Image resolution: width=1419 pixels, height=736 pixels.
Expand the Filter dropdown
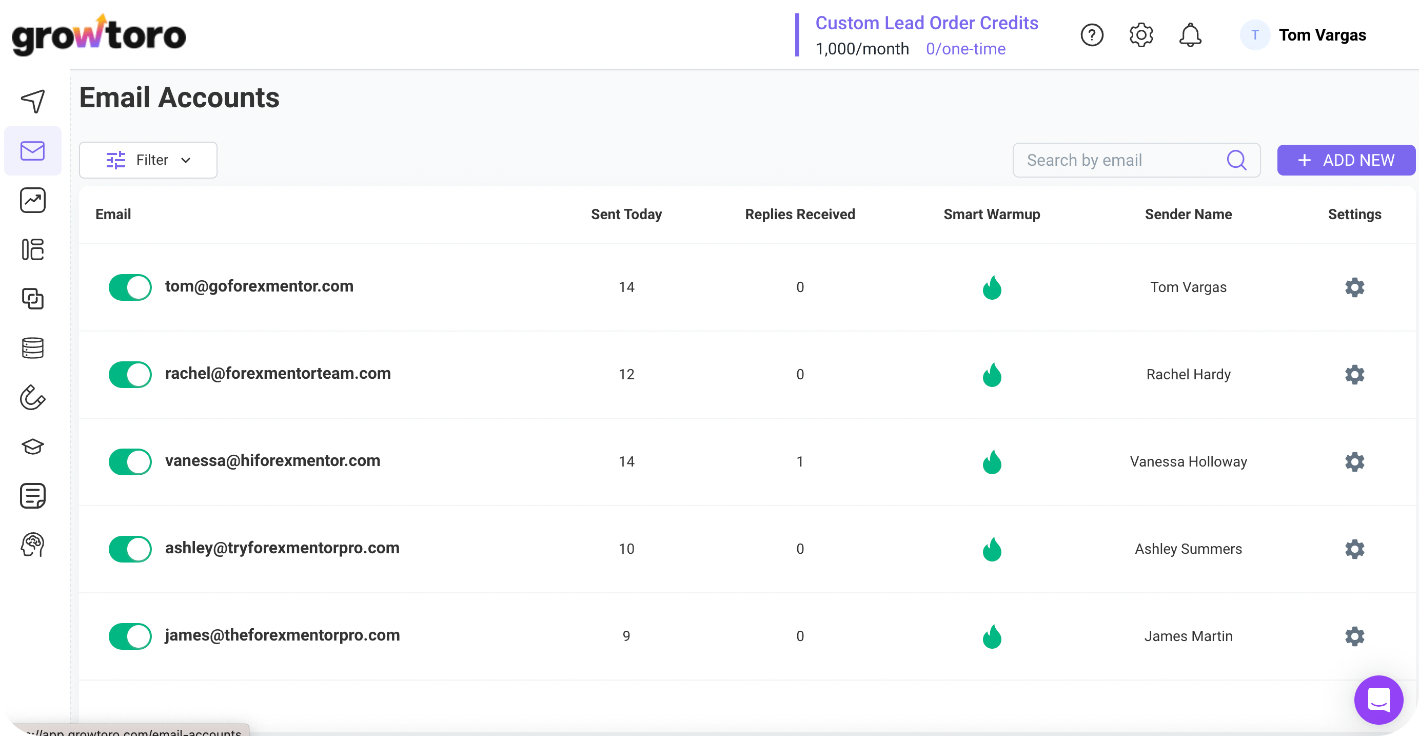[x=148, y=160]
